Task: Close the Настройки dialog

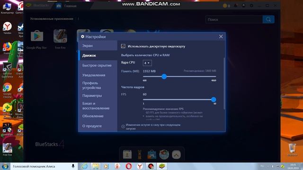Action: click(221, 37)
